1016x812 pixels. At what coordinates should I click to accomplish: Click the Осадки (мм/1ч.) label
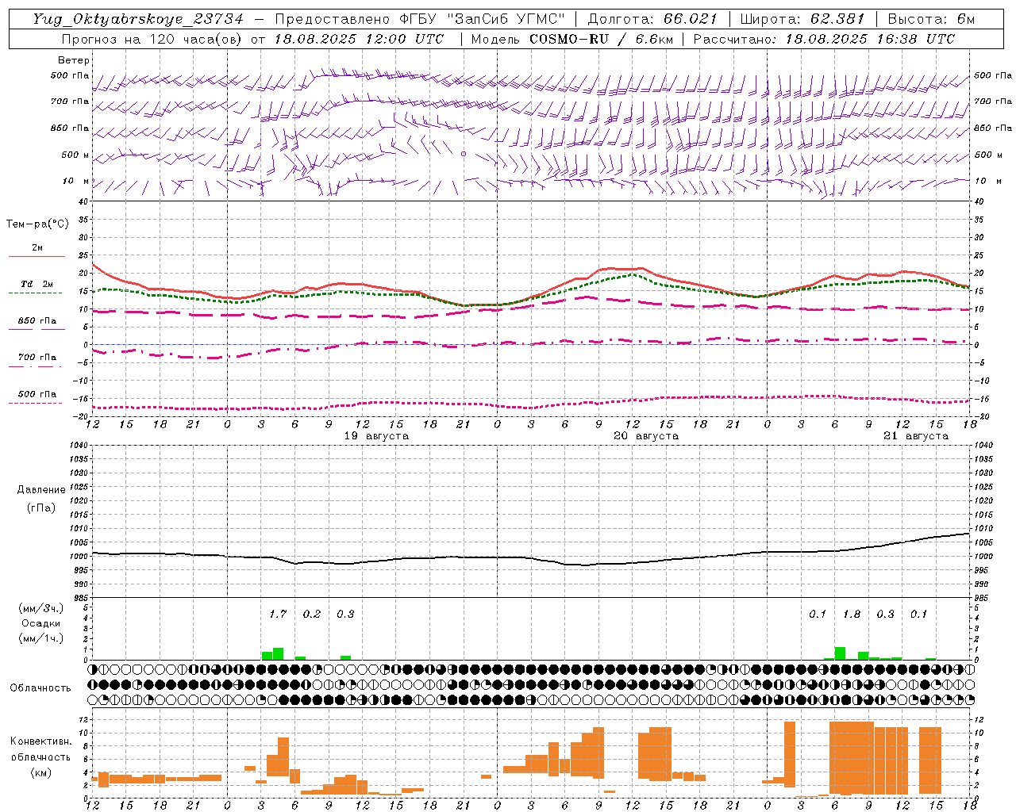tap(41, 630)
